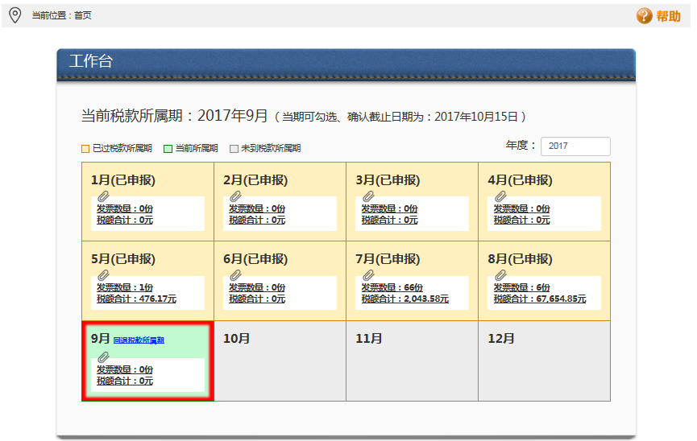Screen dimensions: 697x441
Task: Click the gray 未到税款所属期 legend swatch
Action: [x=234, y=149]
